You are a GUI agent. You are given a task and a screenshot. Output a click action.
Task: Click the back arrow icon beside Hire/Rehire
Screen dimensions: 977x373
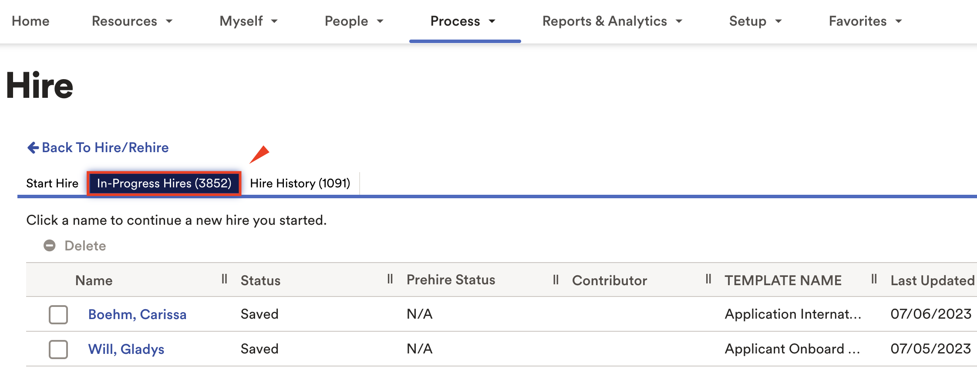pyautogui.click(x=33, y=148)
